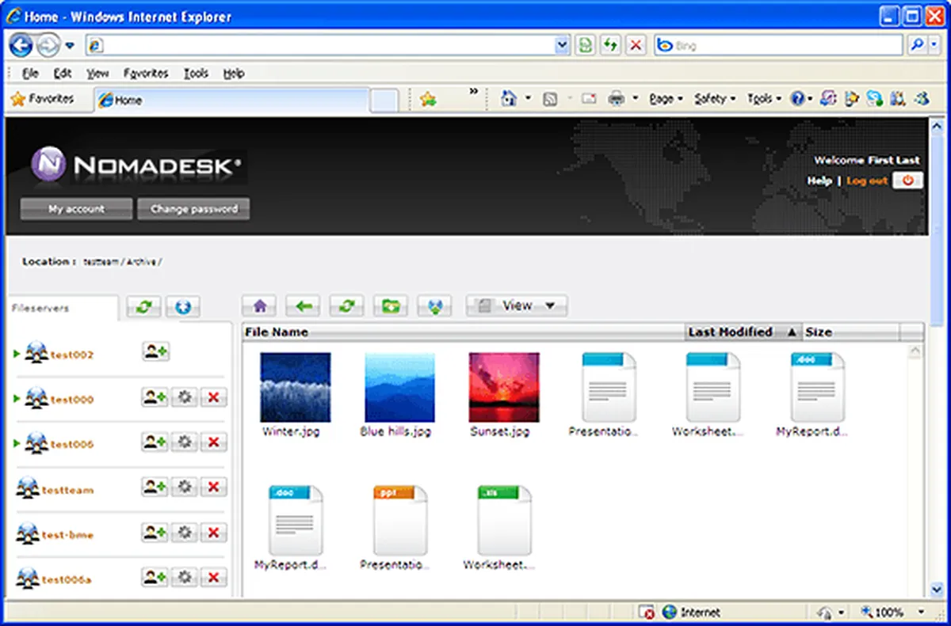
Task: Sort by File Name column header
Action: pyautogui.click(x=463, y=332)
